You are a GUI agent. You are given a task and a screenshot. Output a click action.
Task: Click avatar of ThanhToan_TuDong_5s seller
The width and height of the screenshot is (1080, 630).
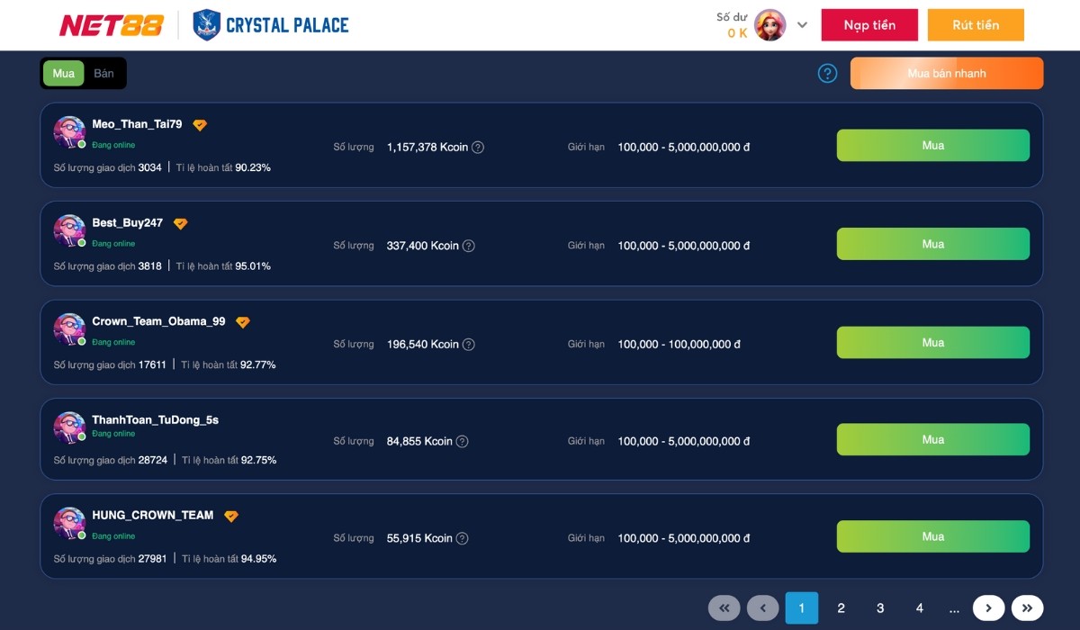tap(69, 427)
